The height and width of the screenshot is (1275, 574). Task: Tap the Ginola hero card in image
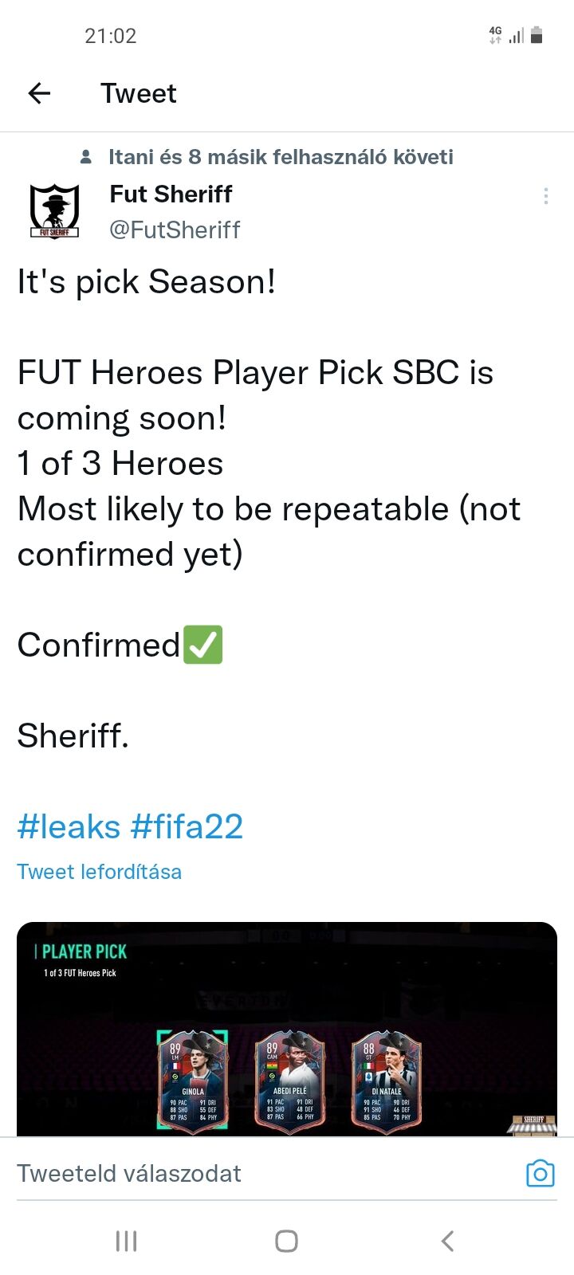tap(193, 1080)
